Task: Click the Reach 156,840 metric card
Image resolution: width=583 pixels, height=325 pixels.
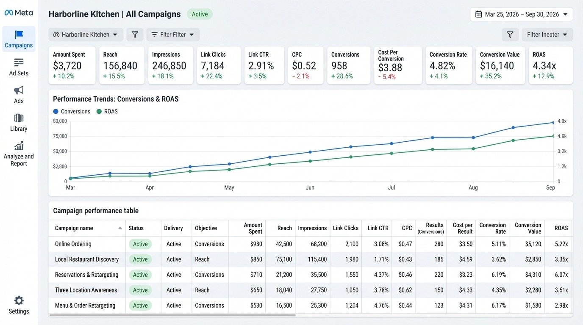Action: pos(122,65)
